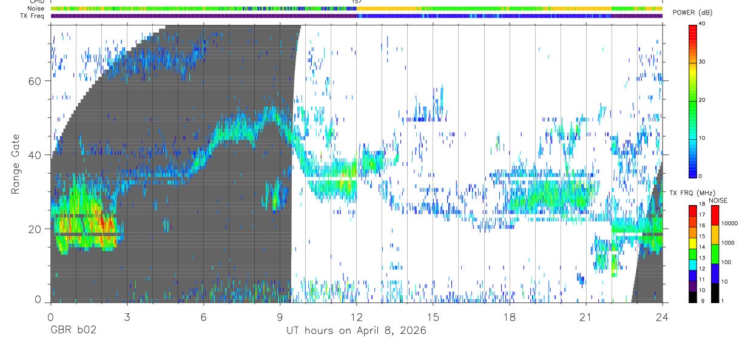The height and width of the screenshot is (343, 745).
Task: Click the 60 tick on Range Gate axis
Action: click(x=35, y=81)
